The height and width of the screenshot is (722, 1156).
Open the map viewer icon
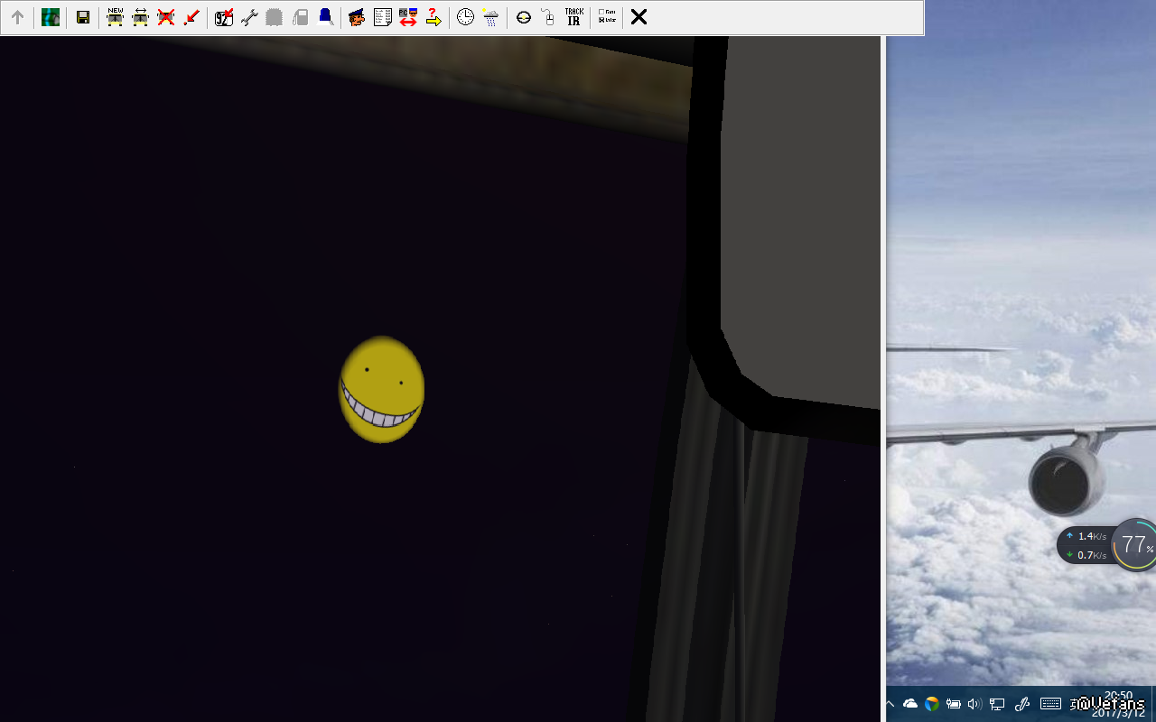51,17
